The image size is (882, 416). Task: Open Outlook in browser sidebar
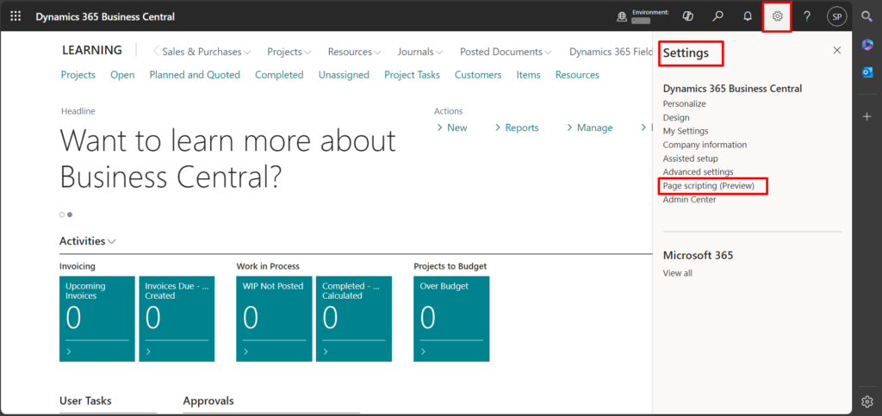[866, 72]
